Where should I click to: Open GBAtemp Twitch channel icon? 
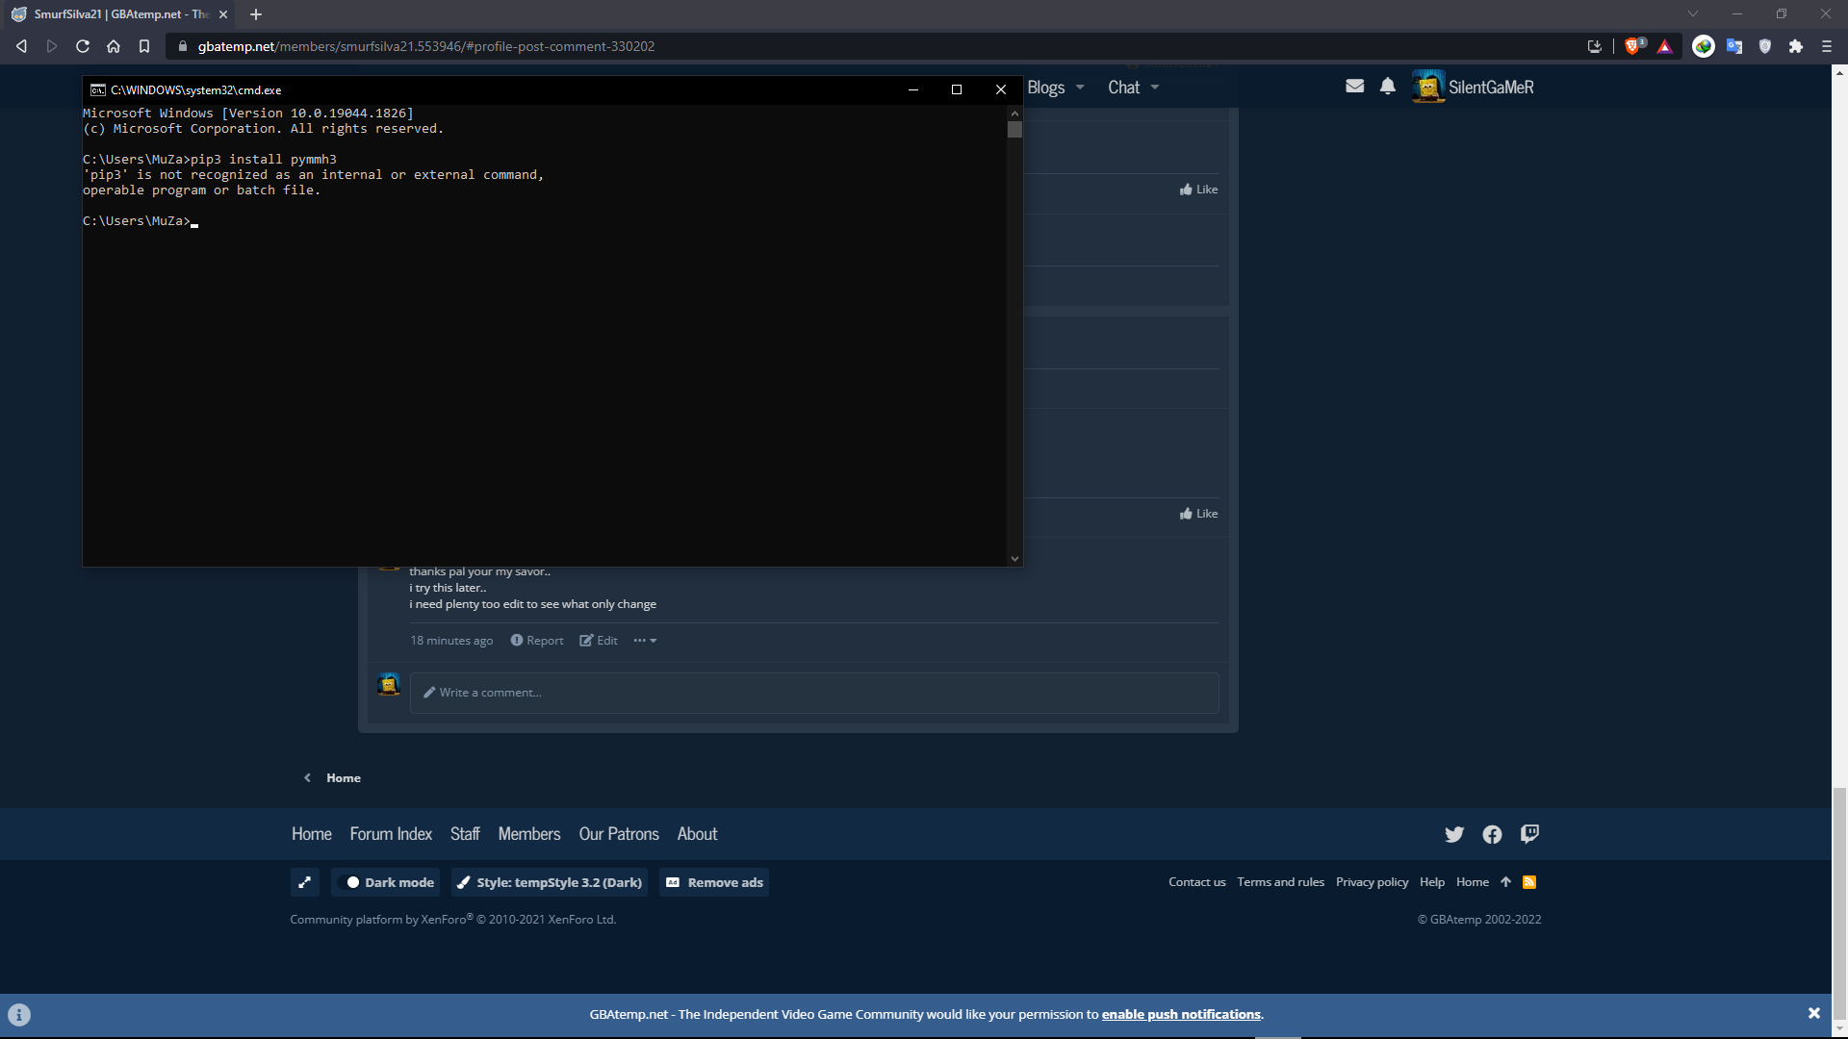1529,834
